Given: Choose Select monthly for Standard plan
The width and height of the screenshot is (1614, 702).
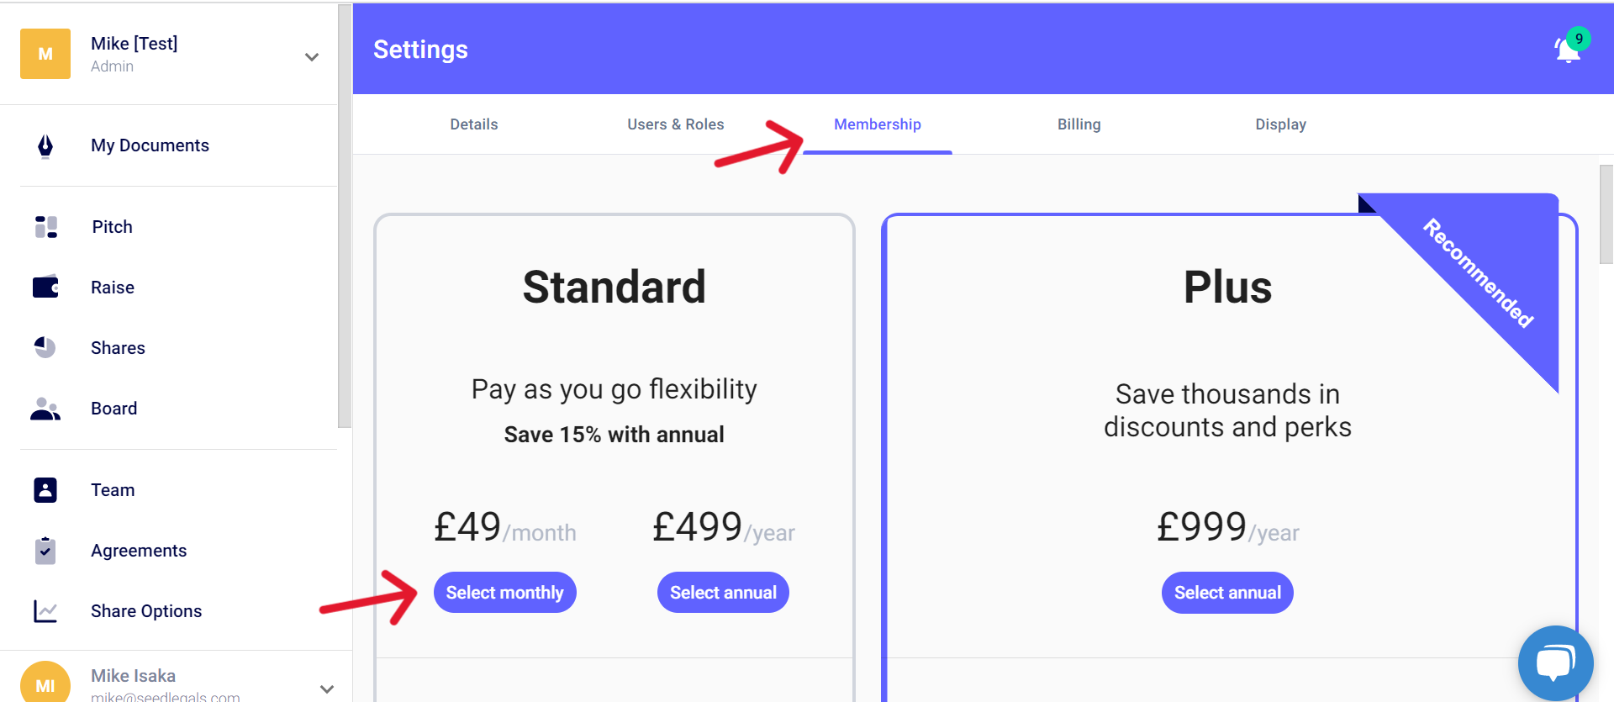Looking at the screenshot, I should [505, 593].
